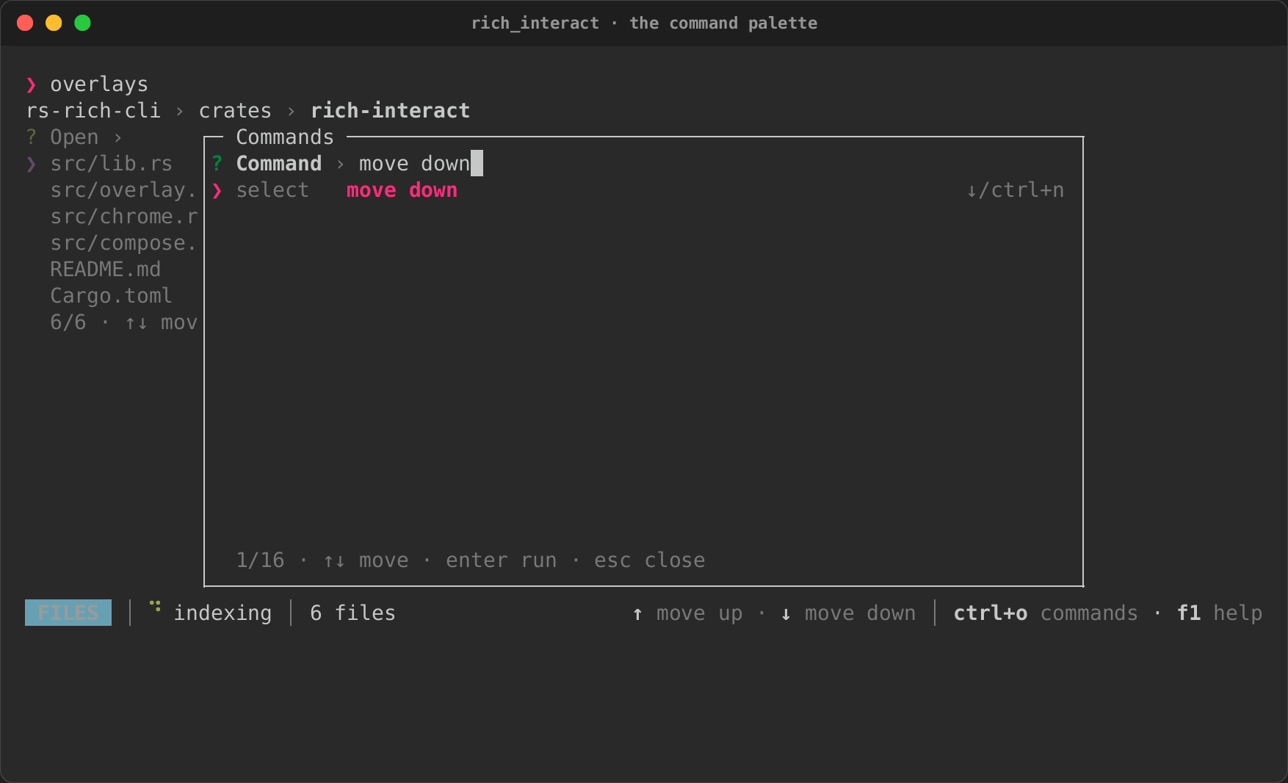The image size is (1288, 783).
Task: Click the indexing status text
Action: pos(222,613)
